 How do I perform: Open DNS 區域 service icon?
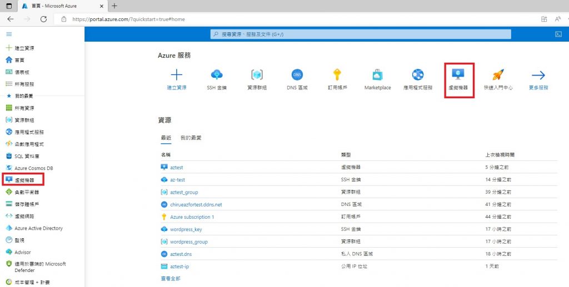297,75
